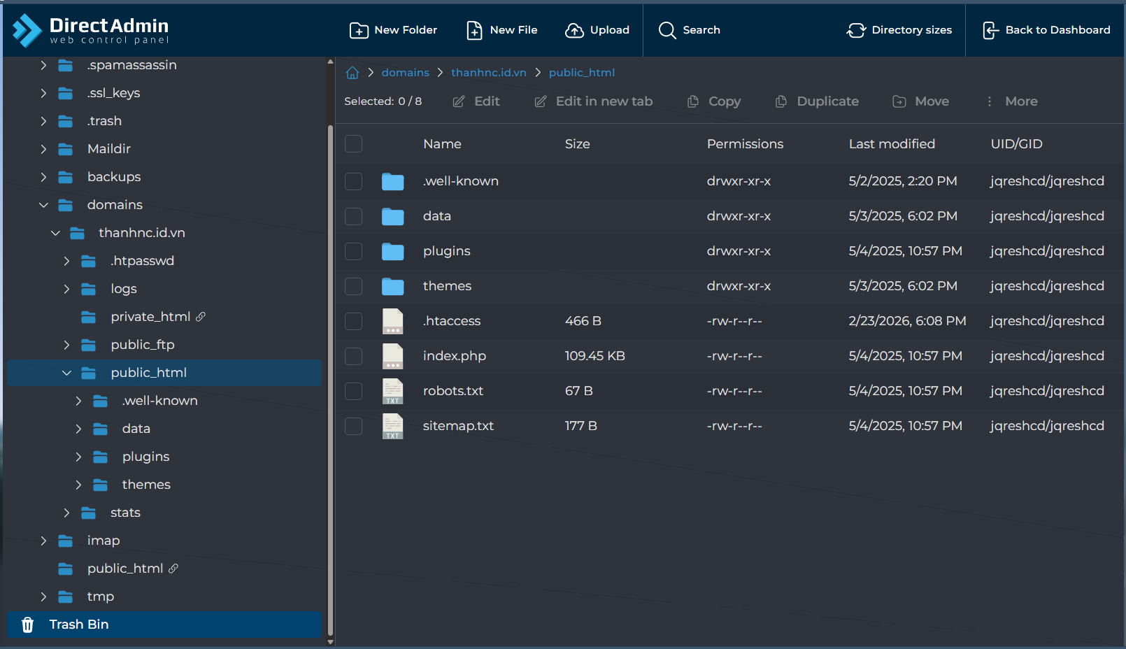The width and height of the screenshot is (1126, 649).
Task: Check the plugins row checkbox
Action: point(354,251)
